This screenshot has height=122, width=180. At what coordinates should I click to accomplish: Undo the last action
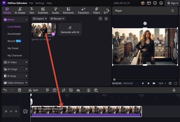point(5,90)
